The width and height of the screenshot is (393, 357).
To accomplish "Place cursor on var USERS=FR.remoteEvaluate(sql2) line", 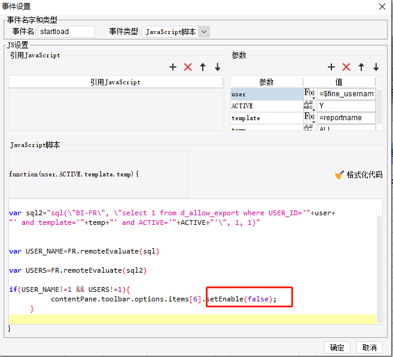I will point(78,270).
